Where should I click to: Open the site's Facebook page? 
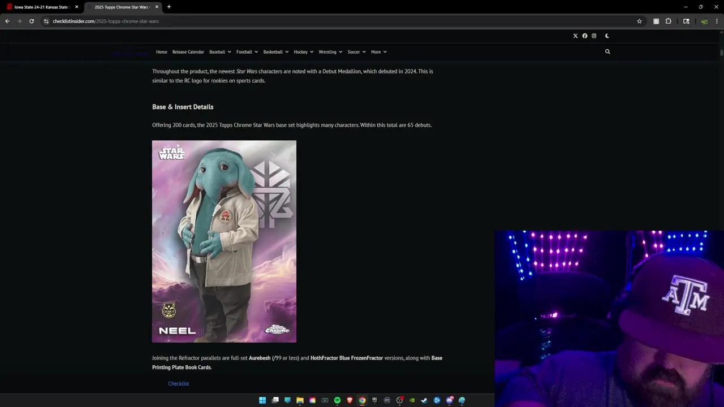[x=585, y=36]
